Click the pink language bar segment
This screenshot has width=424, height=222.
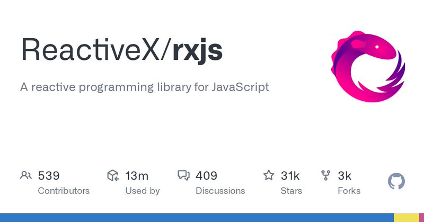coord(421,217)
